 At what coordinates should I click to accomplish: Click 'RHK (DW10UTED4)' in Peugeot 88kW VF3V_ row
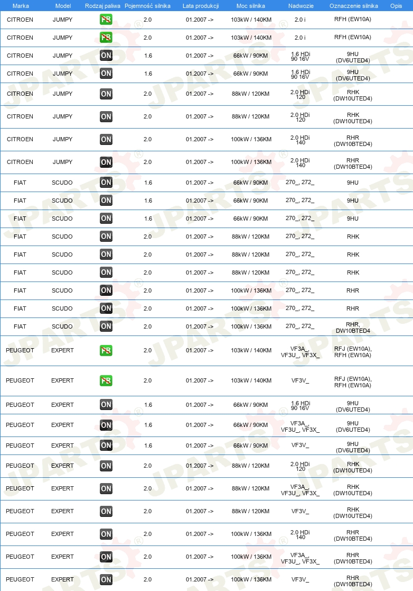tap(353, 513)
